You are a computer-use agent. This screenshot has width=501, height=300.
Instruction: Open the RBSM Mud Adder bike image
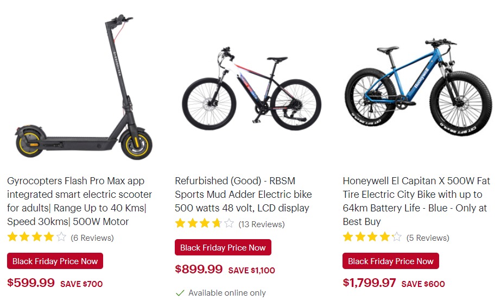251,89
